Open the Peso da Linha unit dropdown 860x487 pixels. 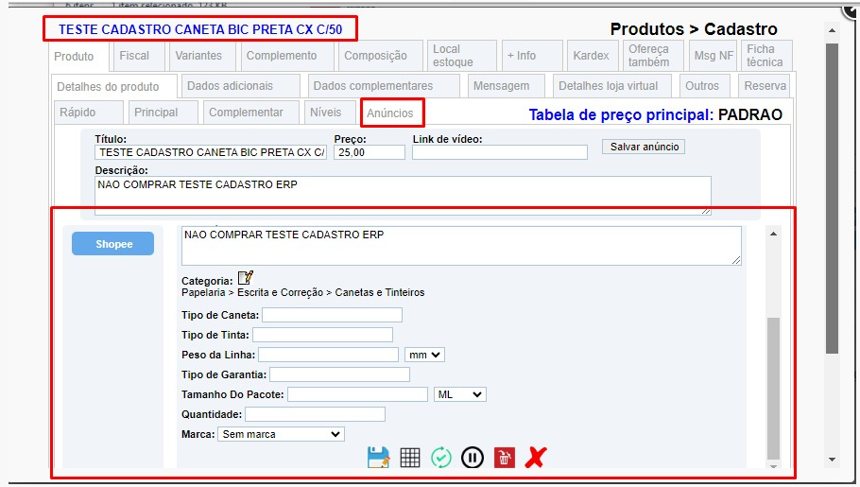tap(424, 355)
